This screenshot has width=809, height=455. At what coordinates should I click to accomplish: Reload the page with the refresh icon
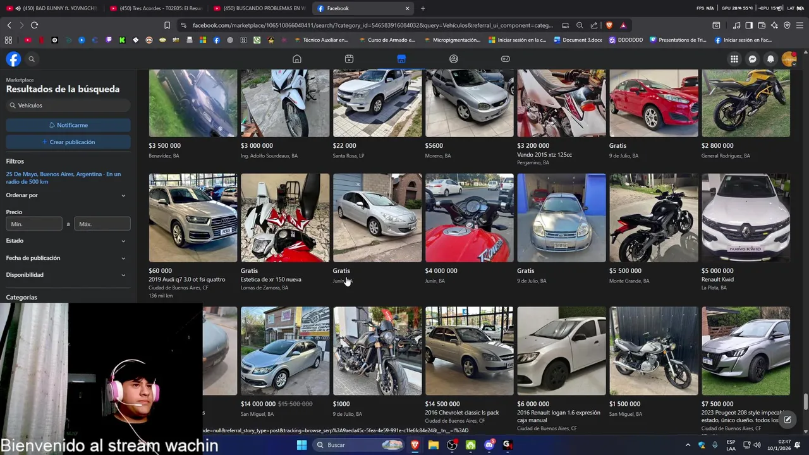34,25
